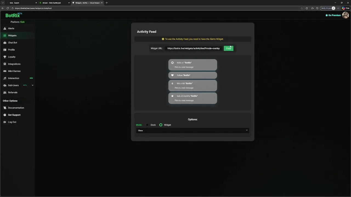Click the star icon on Sub card
This screenshot has height=197, width=351.
[x=172, y=96]
